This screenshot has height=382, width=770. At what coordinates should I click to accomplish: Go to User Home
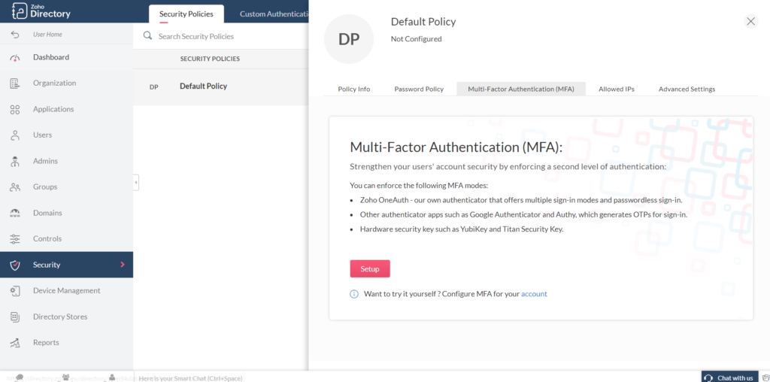[47, 35]
